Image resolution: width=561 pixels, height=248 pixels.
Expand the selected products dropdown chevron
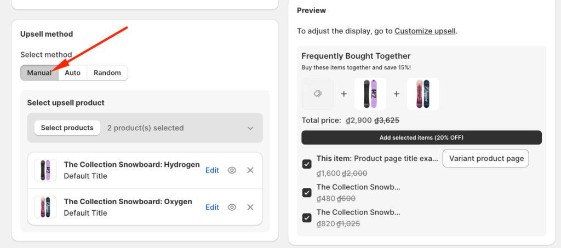coord(250,128)
